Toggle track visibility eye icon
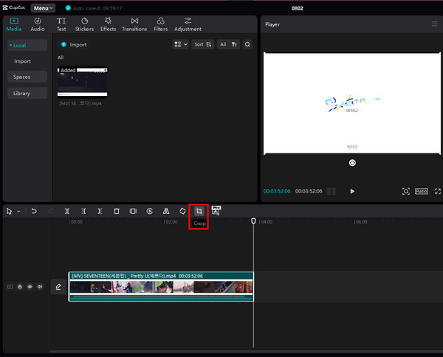 coord(30,287)
